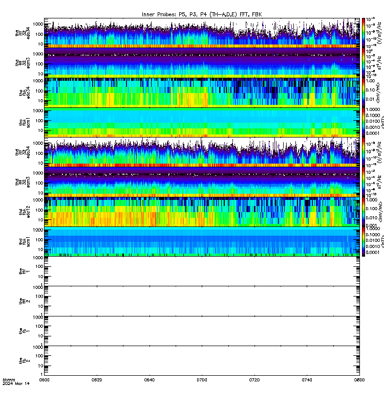
Task: Click the color bar for thd fff scm3 panel
Action: (364, 182)
